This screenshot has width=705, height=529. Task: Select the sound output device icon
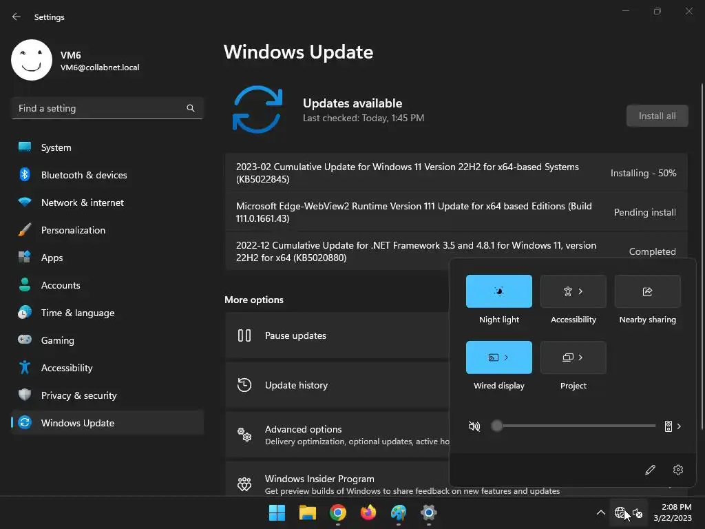point(668,426)
